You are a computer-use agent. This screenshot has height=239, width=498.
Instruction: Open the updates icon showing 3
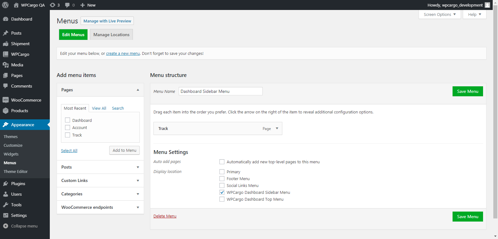pos(53,5)
